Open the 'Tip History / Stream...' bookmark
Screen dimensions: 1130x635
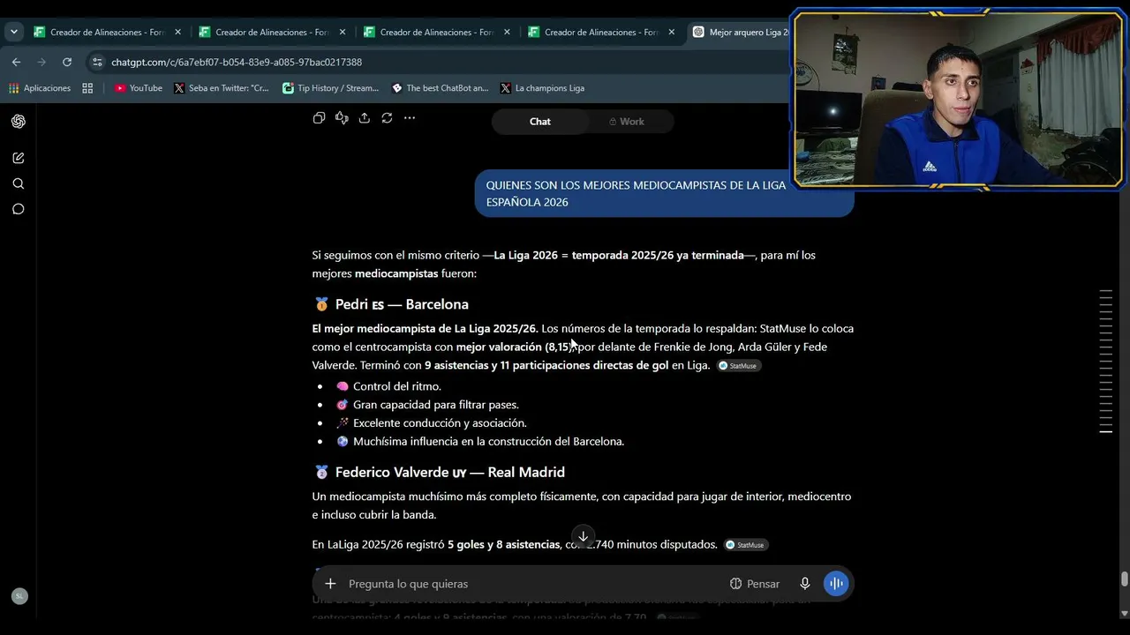[x=330, y=88]
